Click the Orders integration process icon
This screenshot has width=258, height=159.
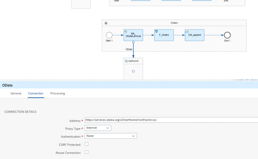[106, 23]
